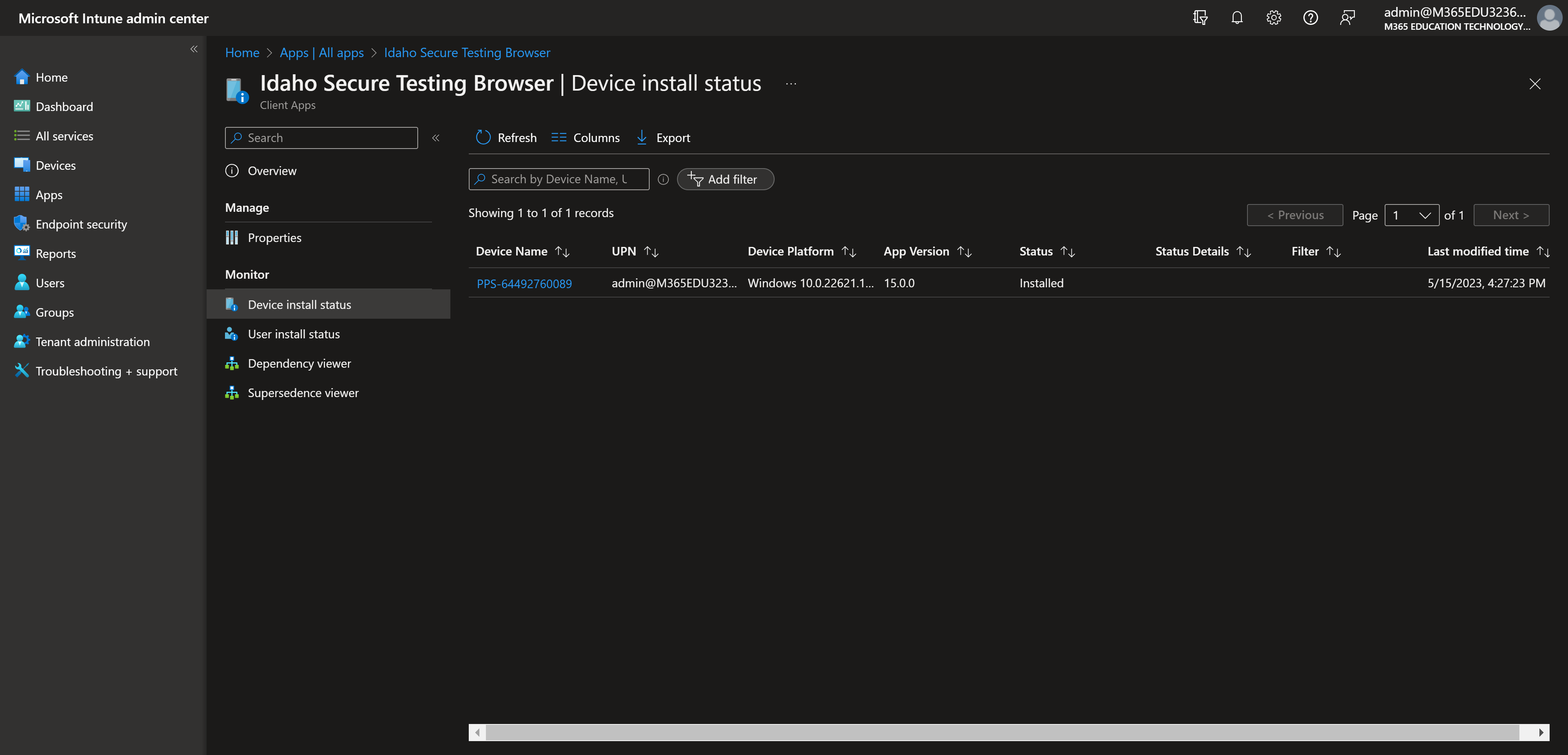Follow the Apps | All apps breadcrumb
1568x755 pixels.
click(321, 52)
